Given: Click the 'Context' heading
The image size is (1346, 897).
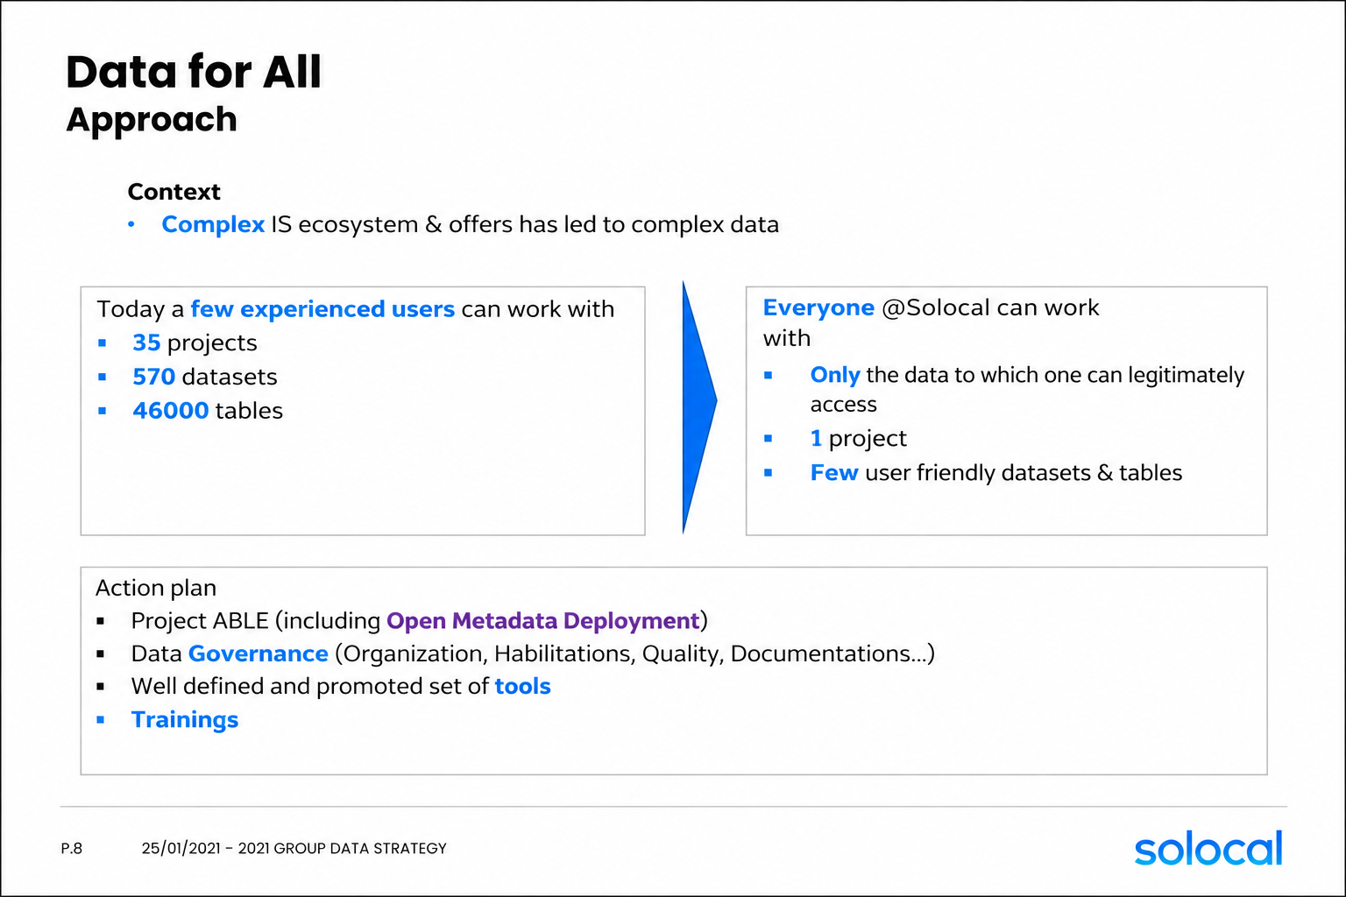Looking at the screenshot, I should coord(174,192).
